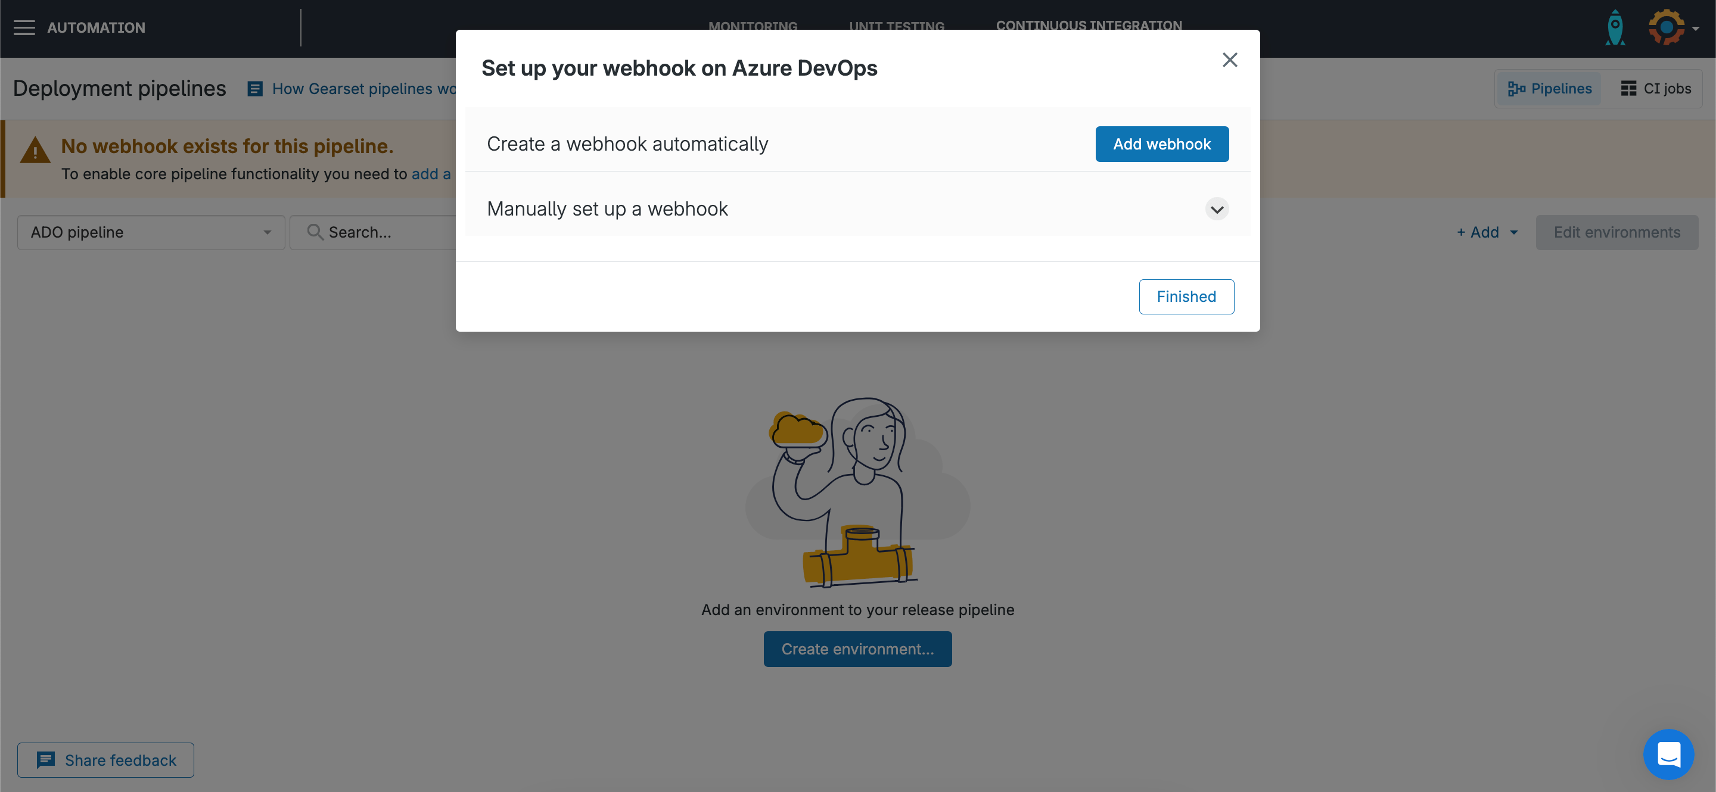Click the Finished button
Image resolution: width=1716 pixels, height=792 pixels.
click(x=1186, y=297)
